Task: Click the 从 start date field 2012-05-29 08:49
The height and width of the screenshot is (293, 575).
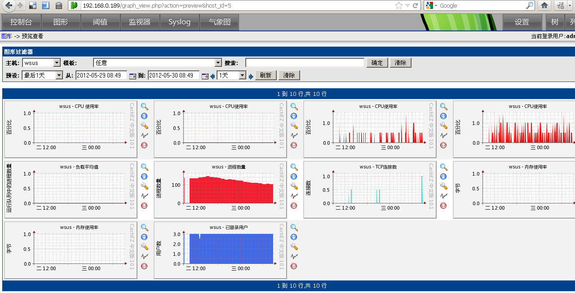Action: point(102,75)
